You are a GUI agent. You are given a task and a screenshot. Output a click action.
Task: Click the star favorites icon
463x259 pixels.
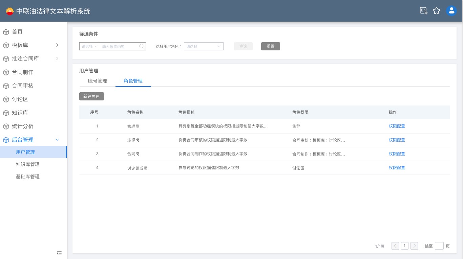pyautogui.click(x=437, y=11)
